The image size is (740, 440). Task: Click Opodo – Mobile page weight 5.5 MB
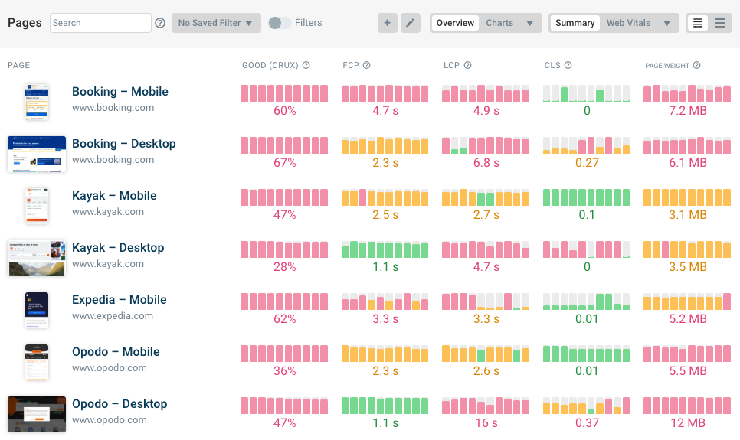point(688,371)
